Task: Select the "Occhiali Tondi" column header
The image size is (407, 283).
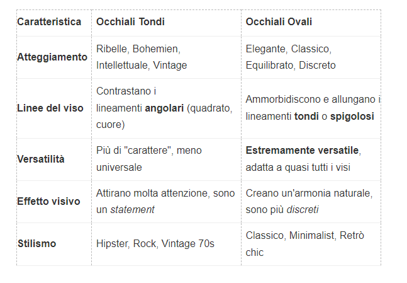Action: [x=130, y=22]
